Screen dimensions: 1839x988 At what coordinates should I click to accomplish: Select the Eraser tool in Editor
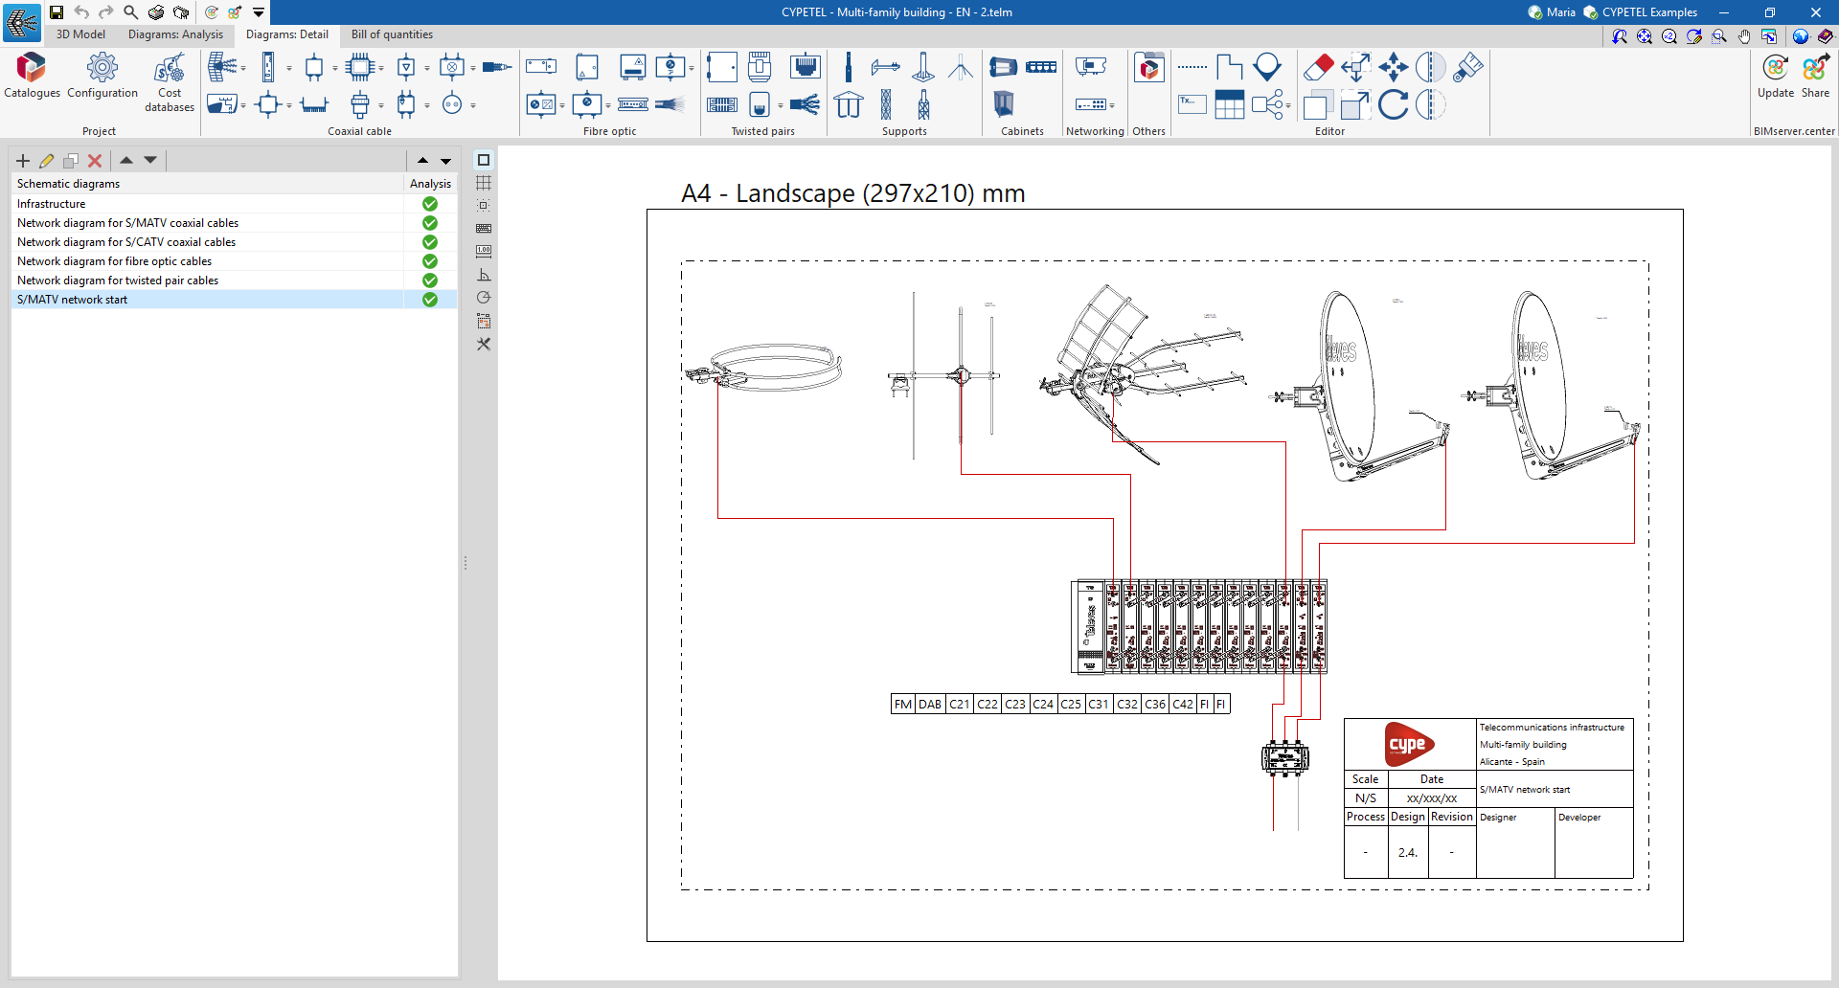(1318, 67)
